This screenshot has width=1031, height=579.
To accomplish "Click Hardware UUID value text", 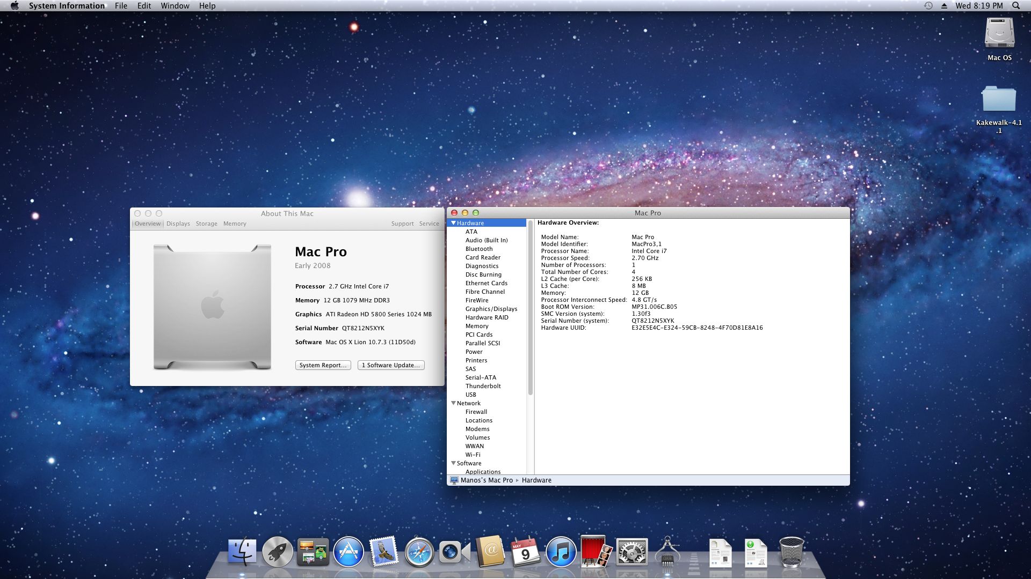I will (x=697, y=328).
